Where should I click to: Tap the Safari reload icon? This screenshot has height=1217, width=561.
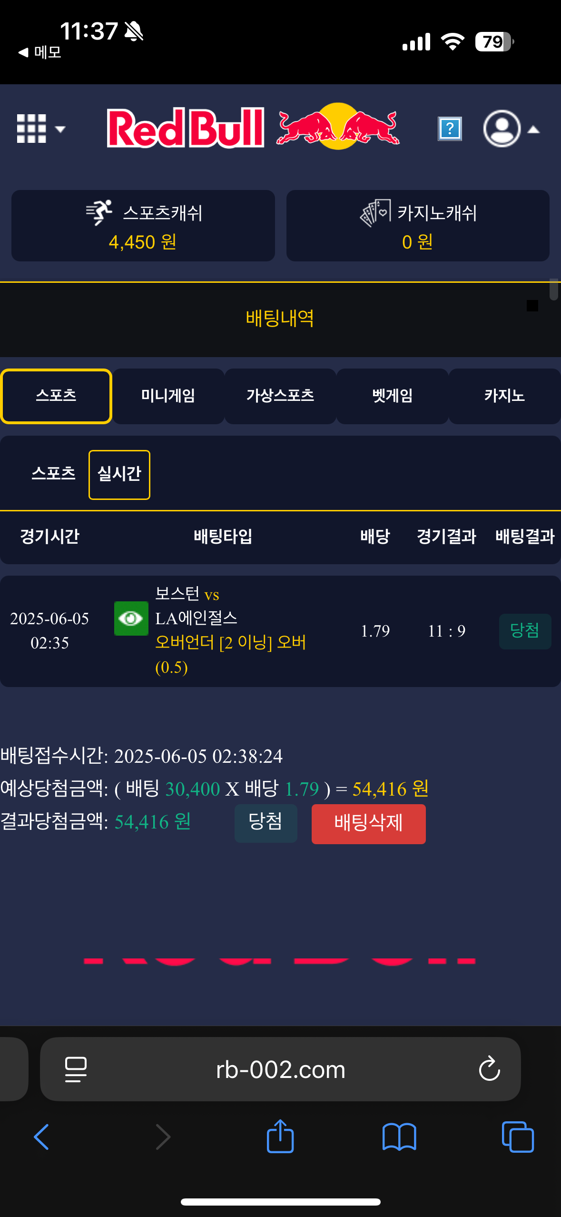489,1069
